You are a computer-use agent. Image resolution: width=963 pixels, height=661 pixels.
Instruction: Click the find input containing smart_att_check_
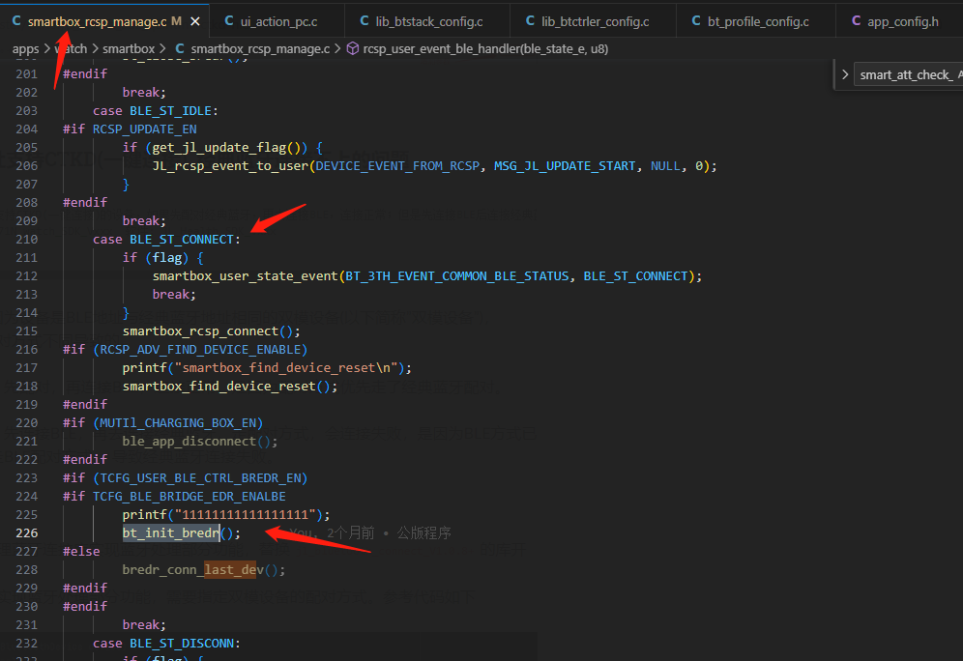pyautogui.click(x=908, y=74)
